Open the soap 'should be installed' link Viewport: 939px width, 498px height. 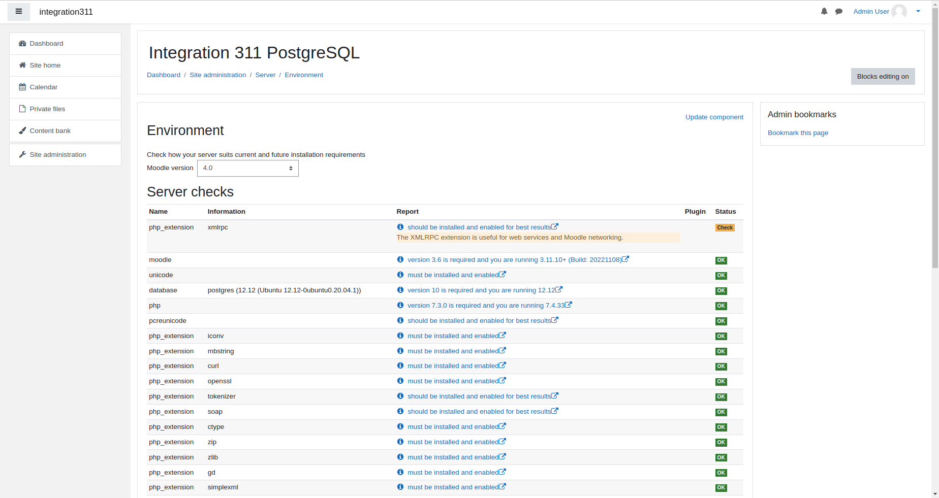[479, 412]
